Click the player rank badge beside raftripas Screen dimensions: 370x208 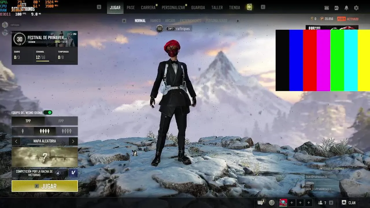160,29
